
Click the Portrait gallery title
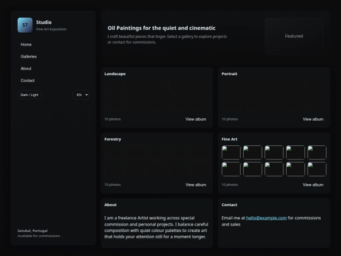tap(229, 74)
